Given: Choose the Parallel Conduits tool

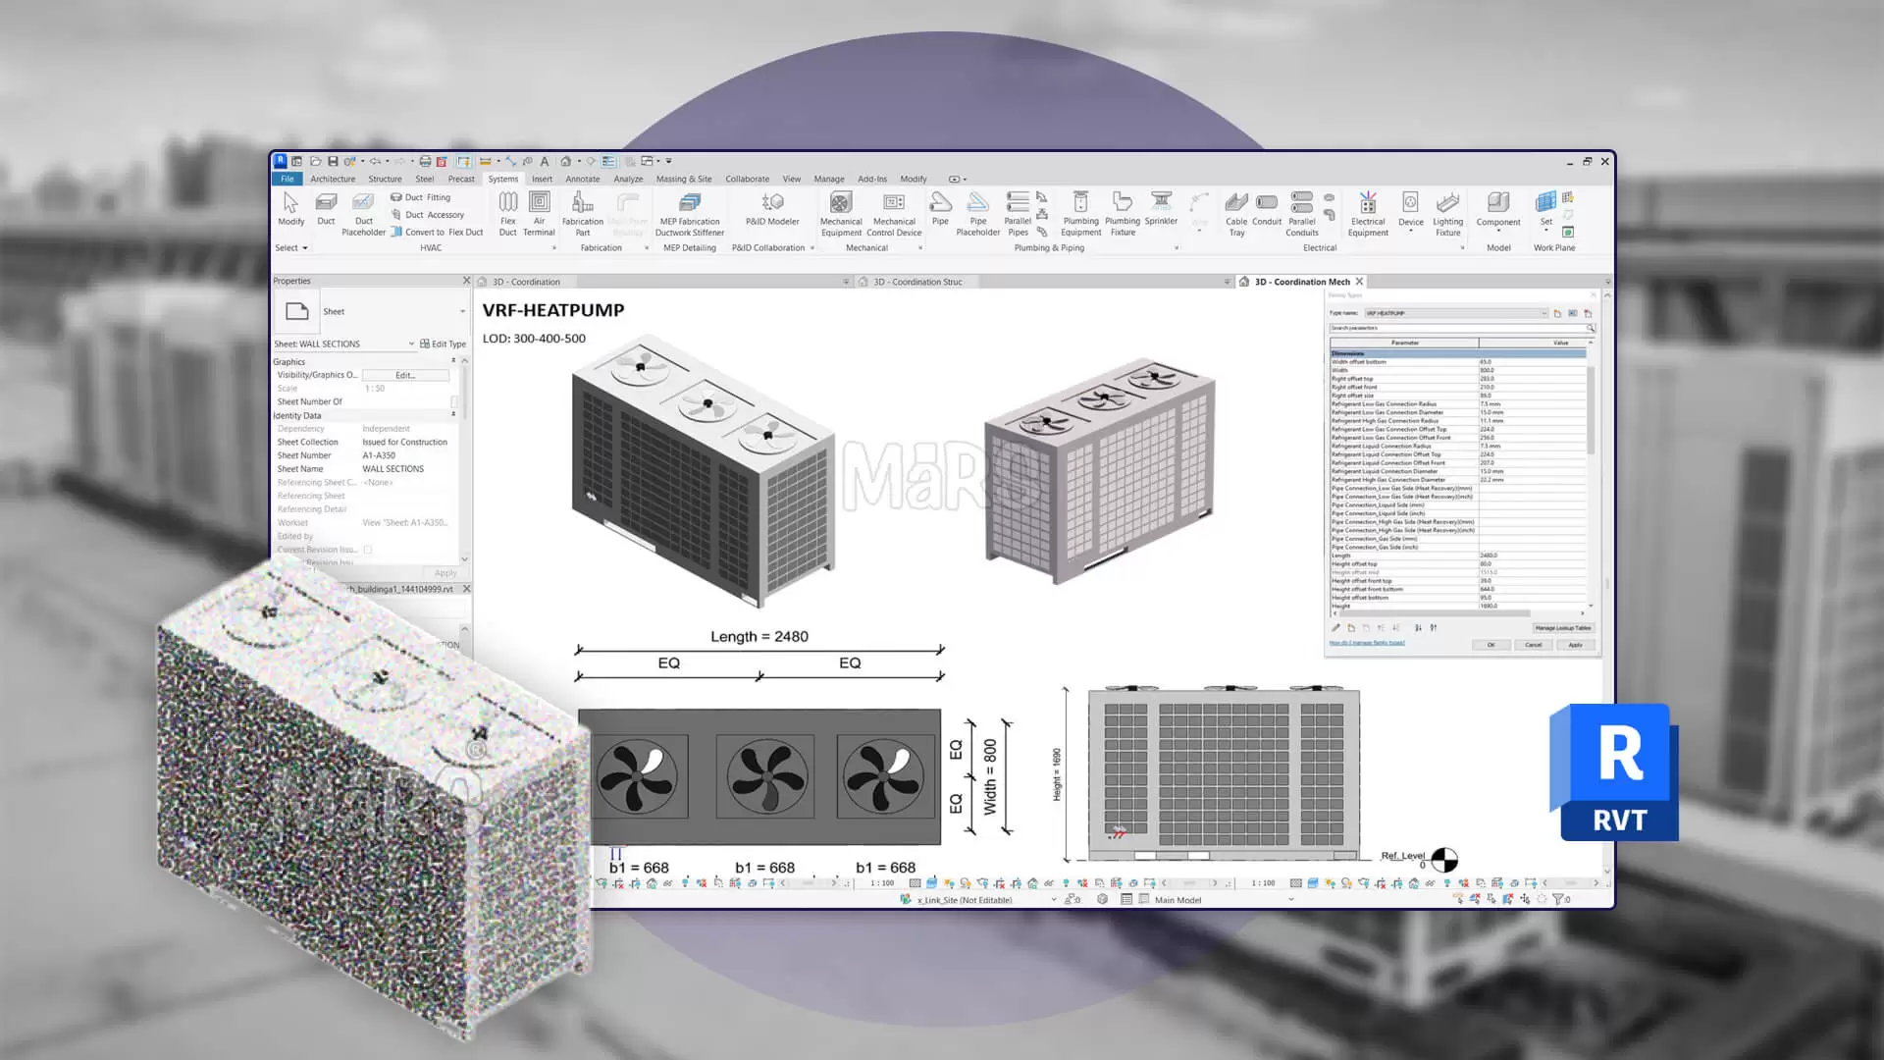Looking at the screenshot, I should pos(1302,214).
